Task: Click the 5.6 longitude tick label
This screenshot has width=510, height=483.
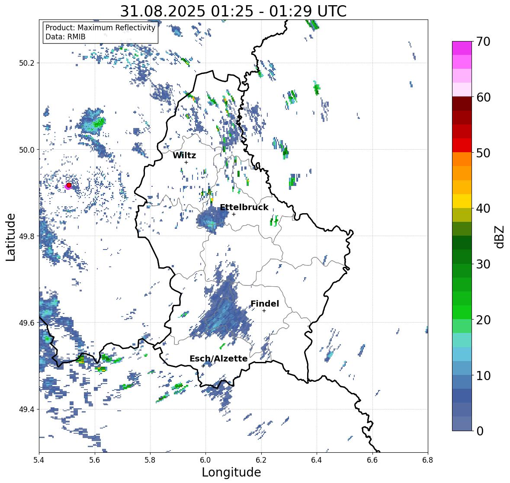Action: point(95,460)
